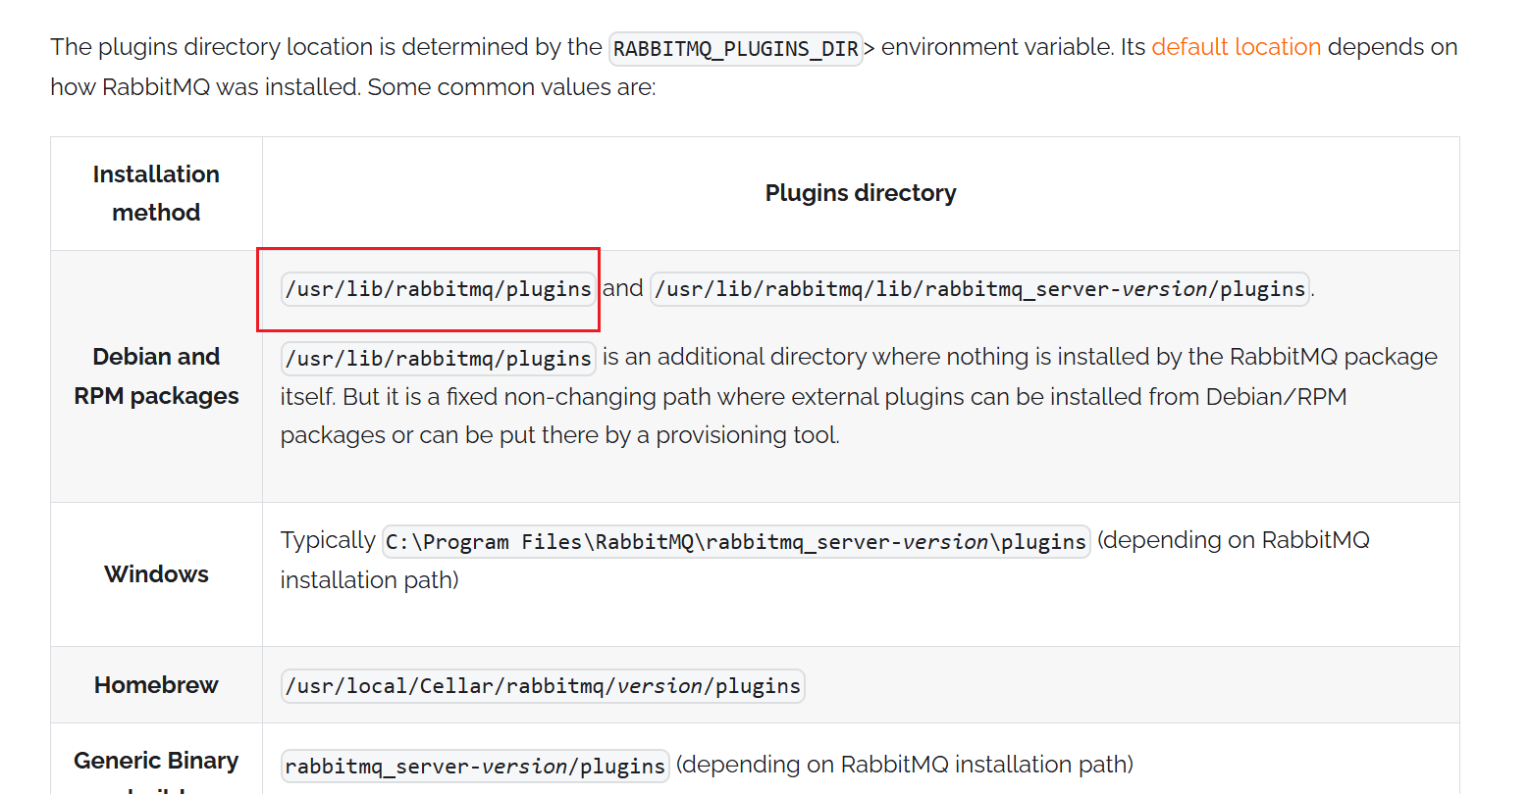Open the 'default location' link
This screenshot has width=1530, height=794.
point(1236,47)
